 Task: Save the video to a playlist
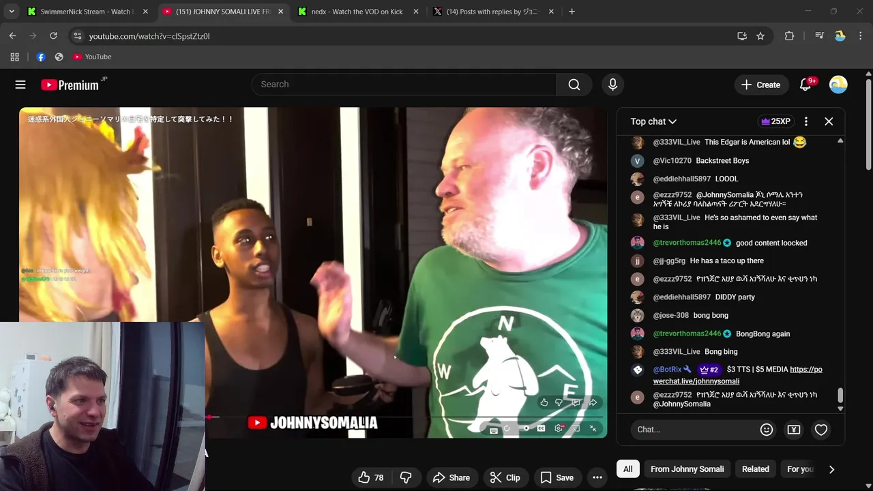pyautogui.click(x=557, y=477)
